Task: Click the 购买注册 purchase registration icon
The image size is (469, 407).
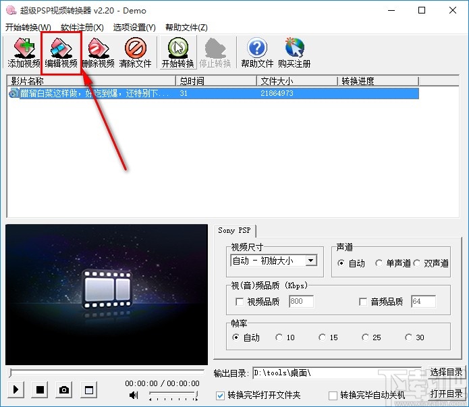Action: (294, 53)
